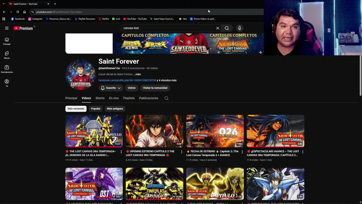Open the 2:07 OST video thumbnail

94,184
